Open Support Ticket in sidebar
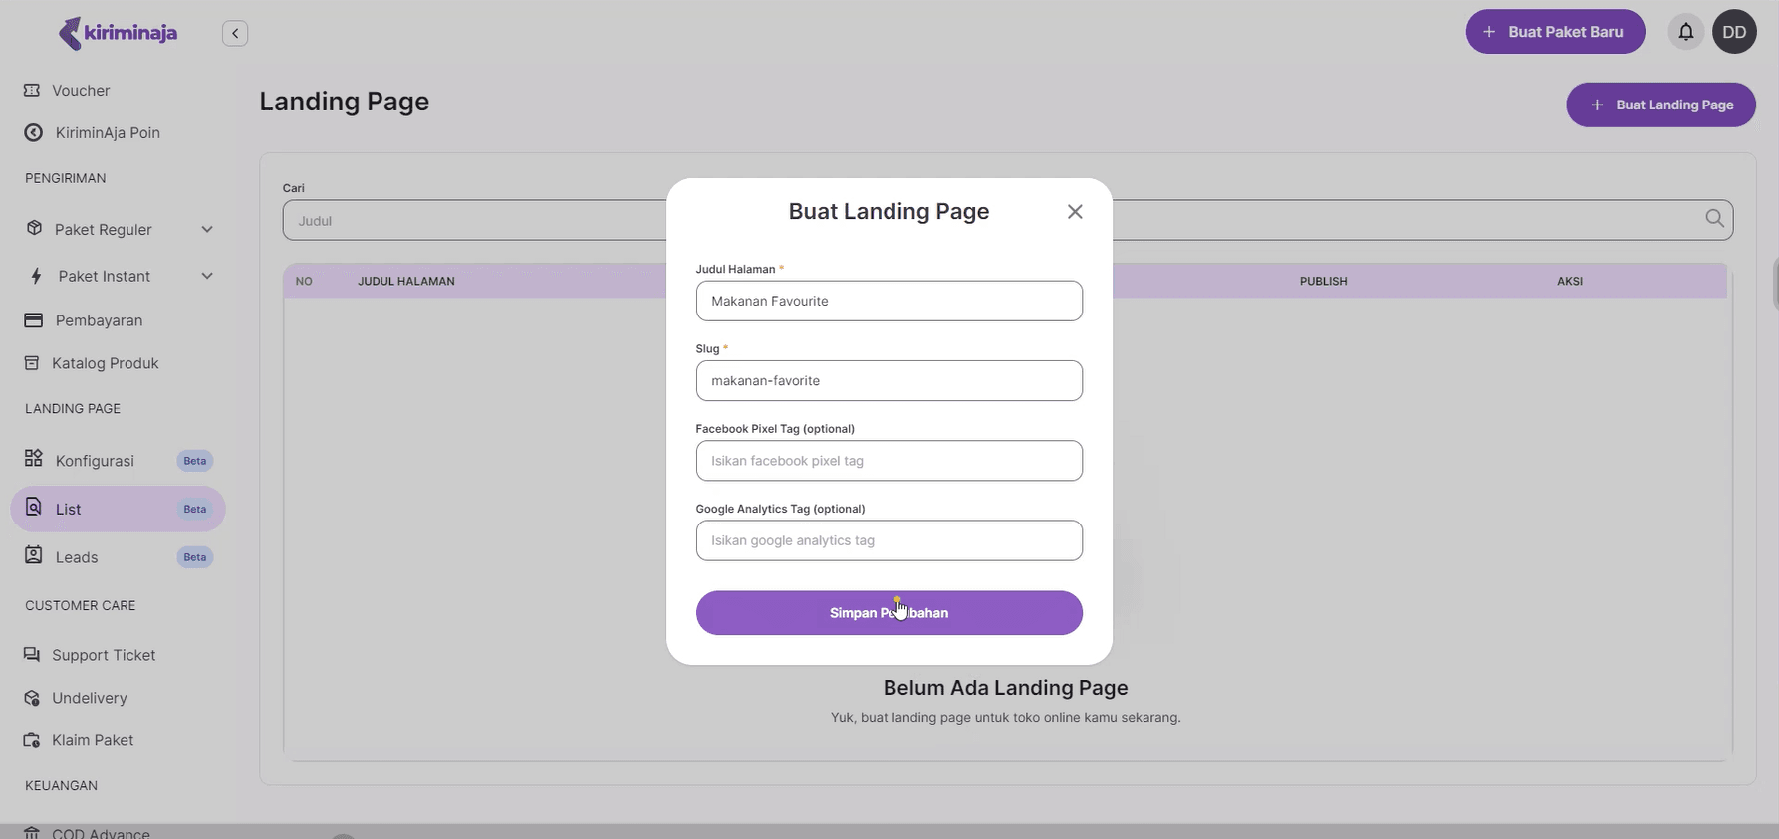 [x=104, y=655]
